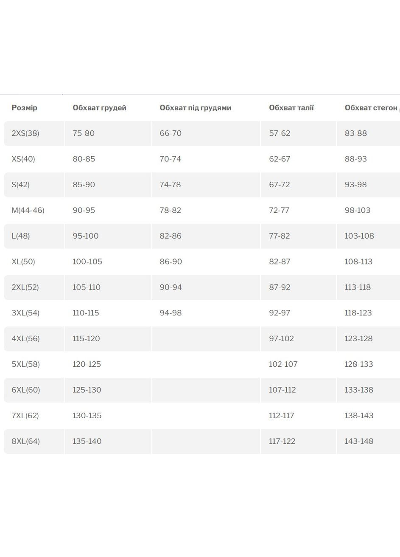Click the 'Обхват грудей' column header
The image size is (400, 557).
[x=99, y=108]
